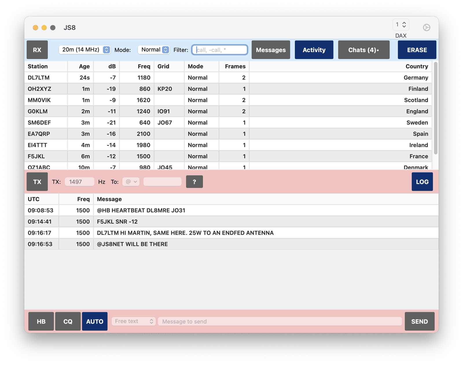Sort by the dB column header
The height and width of the screenshot is (365, 463).
[x=106, y=66]
